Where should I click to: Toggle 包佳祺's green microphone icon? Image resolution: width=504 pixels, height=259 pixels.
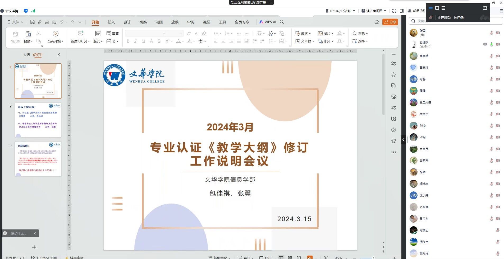pyautogui.click(x=491, y=44)
